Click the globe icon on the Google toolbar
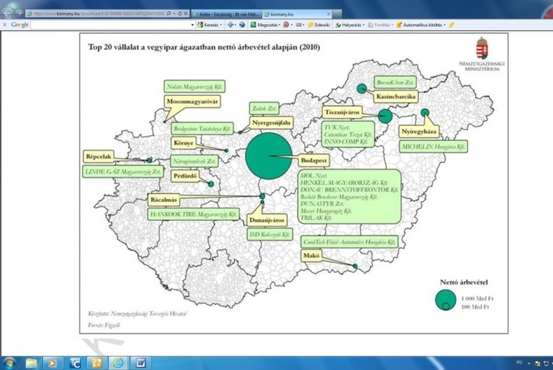The image size is (553, 370). pyautogui.click(x=242, y=24)
